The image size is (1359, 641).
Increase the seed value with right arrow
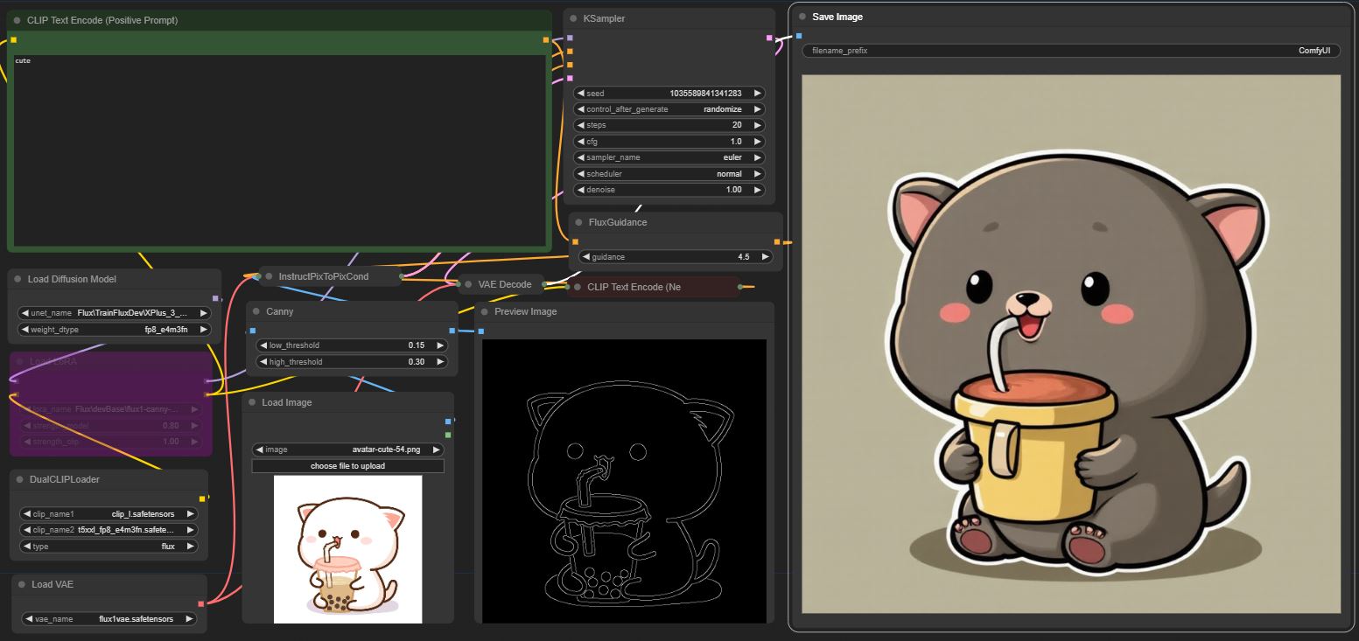click(758, 94)
